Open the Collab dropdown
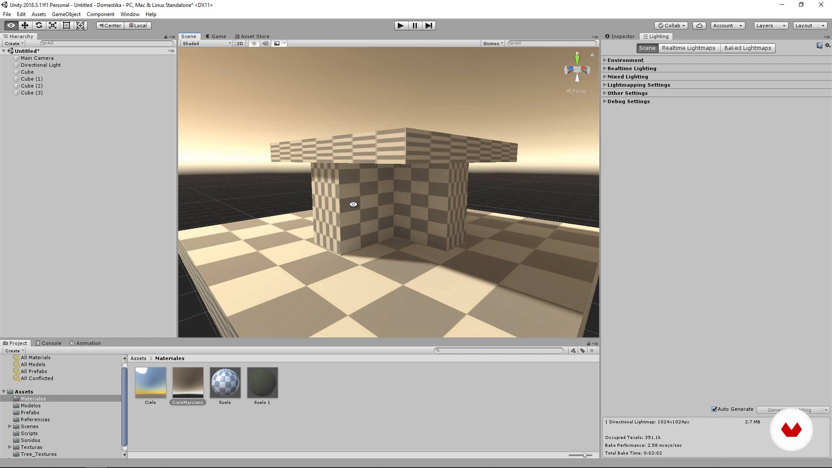 (672, 26)
